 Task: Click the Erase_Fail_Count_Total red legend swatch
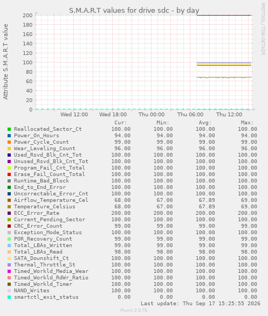9,174
